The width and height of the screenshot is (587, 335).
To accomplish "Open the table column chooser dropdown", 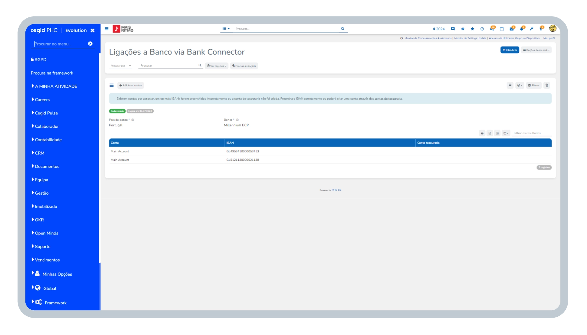I will [506, 133].
